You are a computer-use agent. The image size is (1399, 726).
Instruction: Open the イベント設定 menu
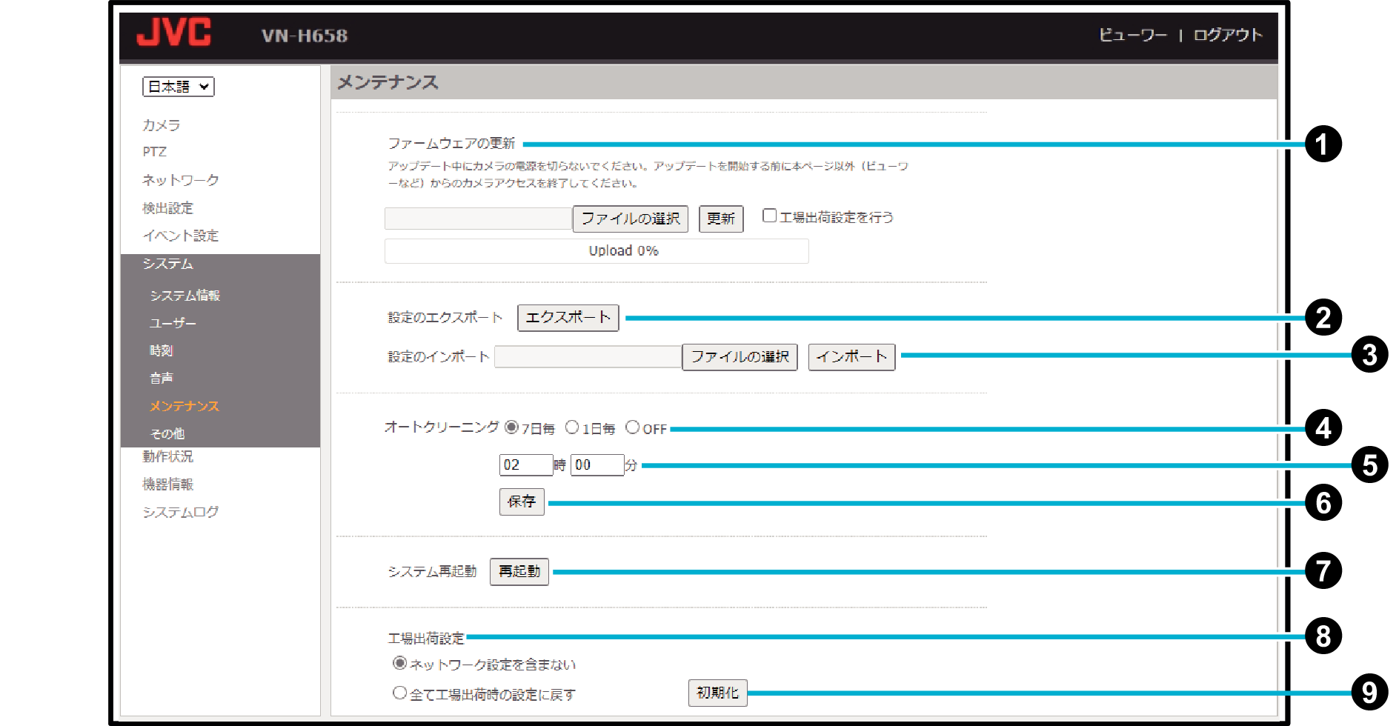click(181, 236)
